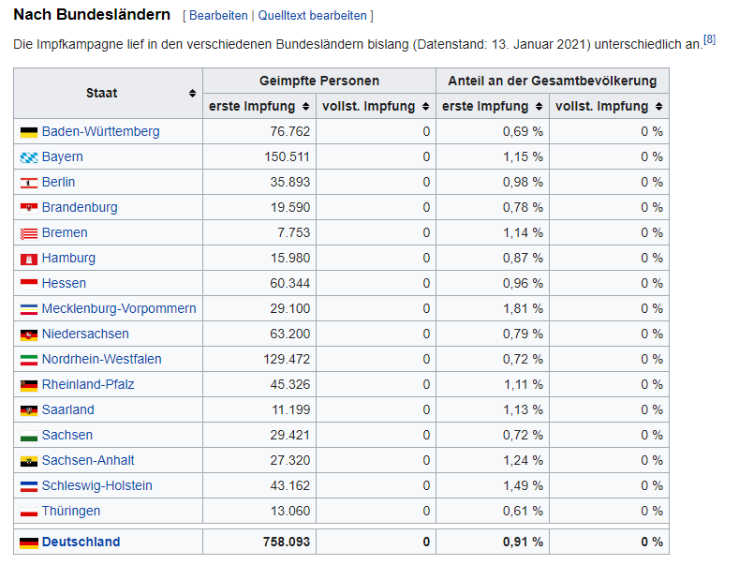Image resolution: width=739 pixels, height=565 pixels.
Task: Click the Sachsen-Anhalt flag icon
Action: 28,461
